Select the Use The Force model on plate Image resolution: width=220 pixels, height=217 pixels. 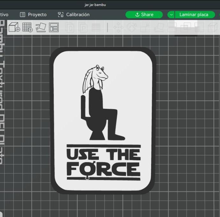[x=103, y=120]
